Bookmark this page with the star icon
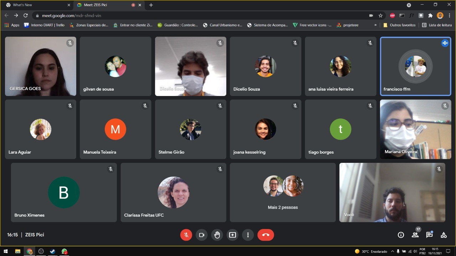The image size is (456, 256). [380, 16]
